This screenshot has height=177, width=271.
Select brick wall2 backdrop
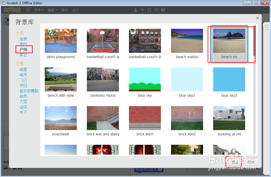pyautogui.click(x=187, y=121)
